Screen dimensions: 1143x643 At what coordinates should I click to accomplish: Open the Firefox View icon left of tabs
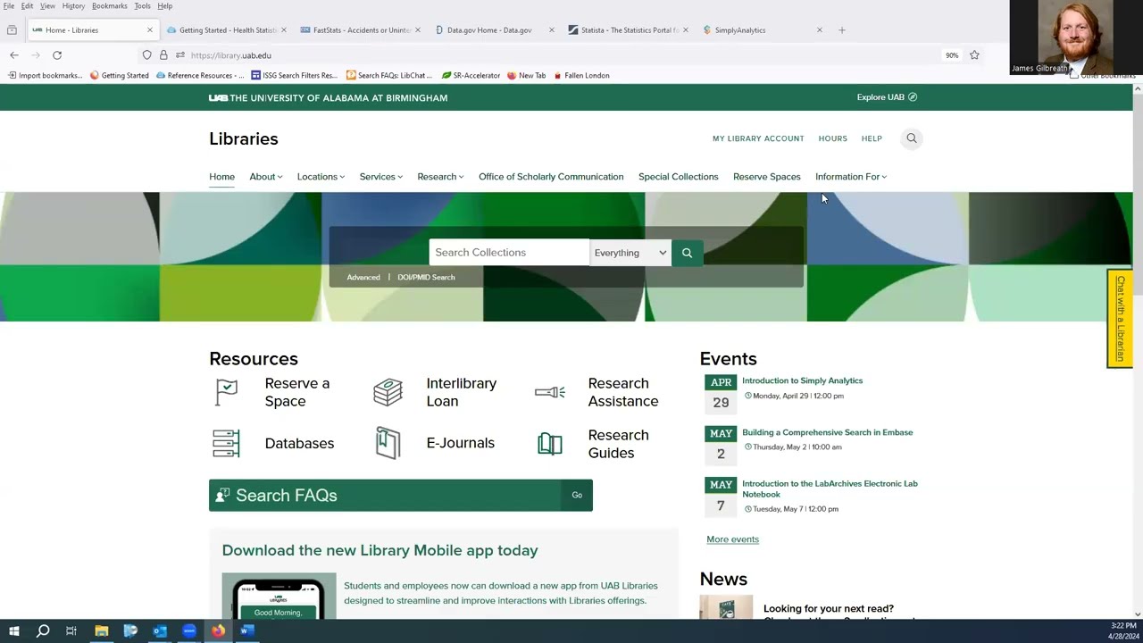pyautogui.click(x=12, y=30)
